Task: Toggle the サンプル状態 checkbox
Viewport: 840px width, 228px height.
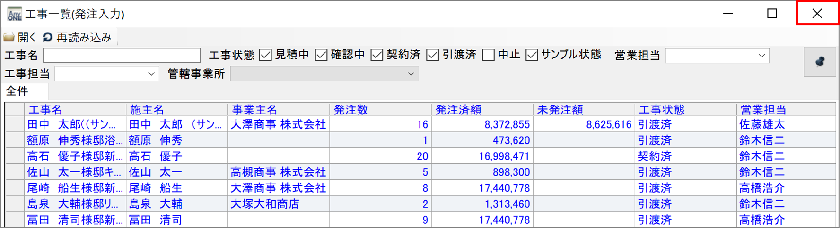Action: (532, 55)
